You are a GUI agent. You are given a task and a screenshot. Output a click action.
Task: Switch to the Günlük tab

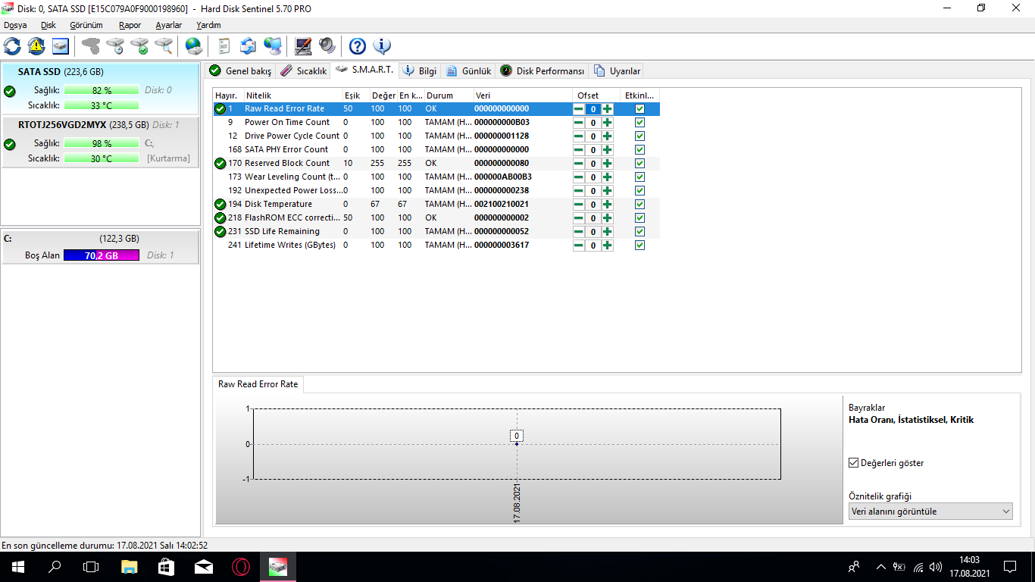(x=469, y=71)
